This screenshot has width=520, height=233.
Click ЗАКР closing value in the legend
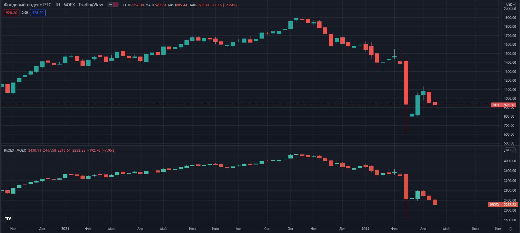click(199, 5)
